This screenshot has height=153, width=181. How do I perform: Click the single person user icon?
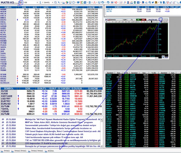128,2
